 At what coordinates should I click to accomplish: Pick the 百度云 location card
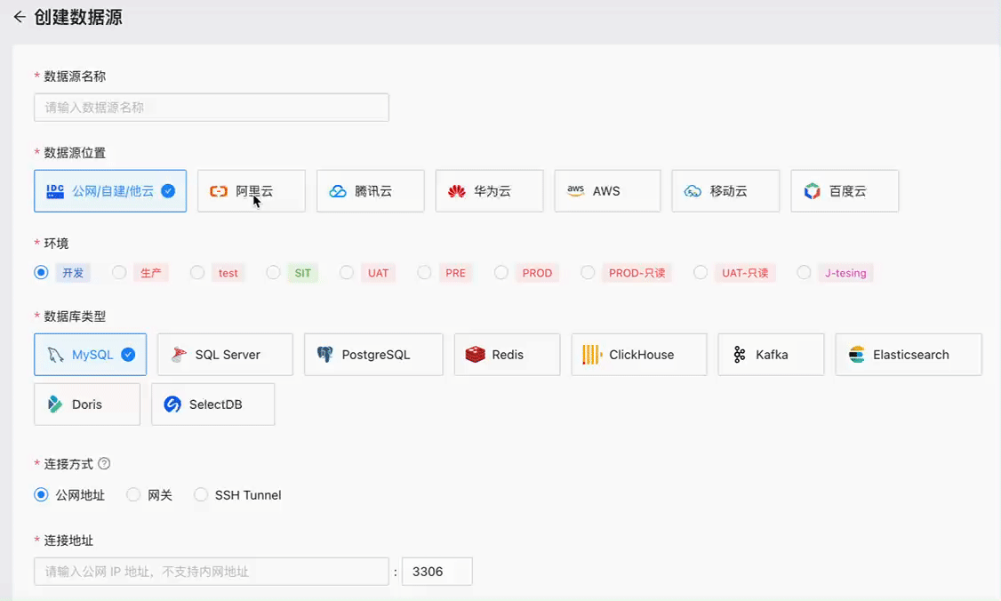click(845, 191)
